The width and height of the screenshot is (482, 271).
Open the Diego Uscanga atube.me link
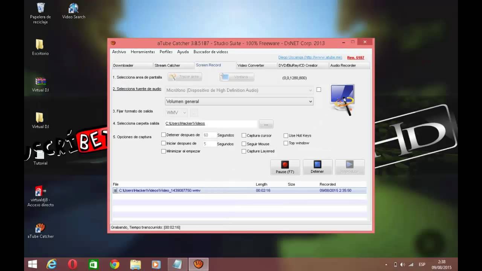click(x=310, y=58)
